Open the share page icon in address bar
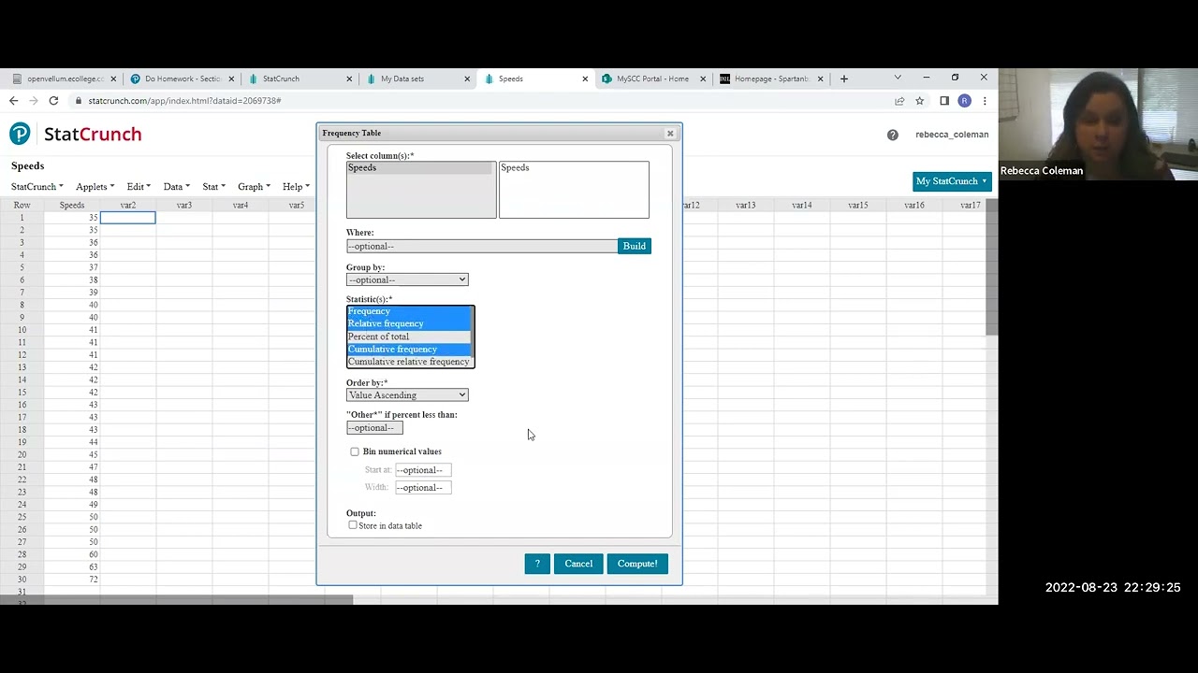Screen dimensions: 1198x673 (899, 101)
